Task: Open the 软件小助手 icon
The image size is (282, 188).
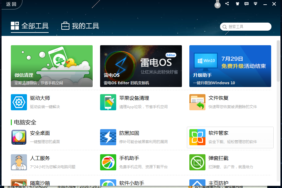Action: click(108, 182)
